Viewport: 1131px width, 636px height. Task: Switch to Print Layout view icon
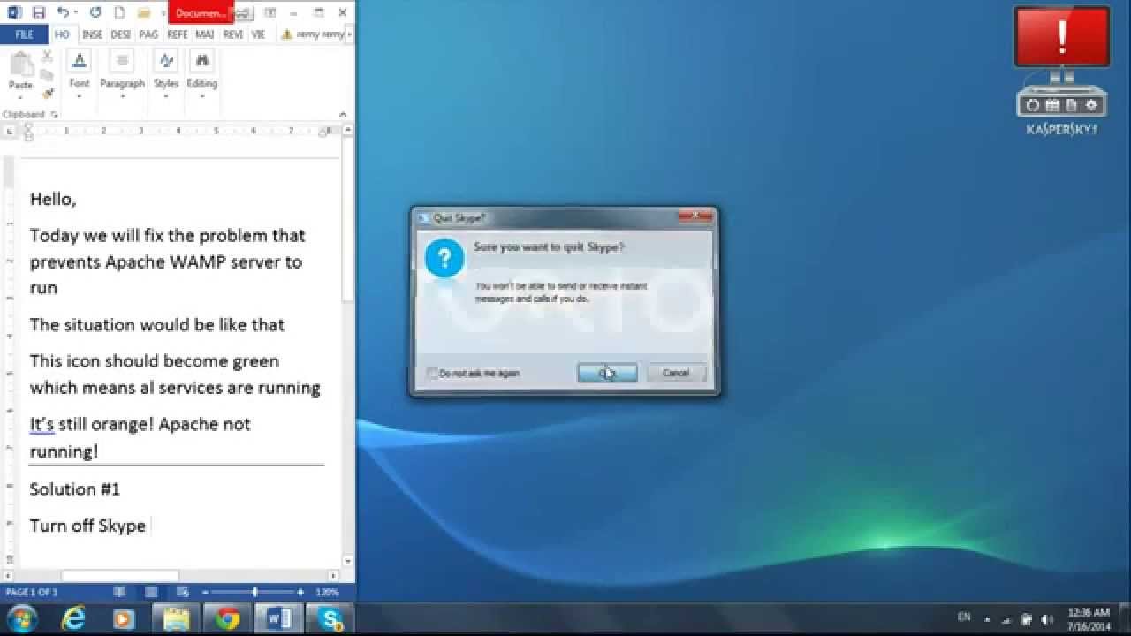[151, 592]
